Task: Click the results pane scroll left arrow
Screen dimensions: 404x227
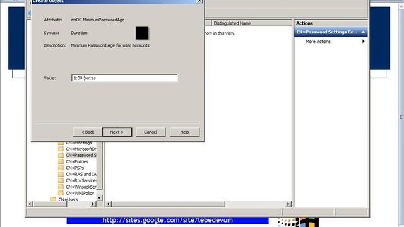Action: tap(109, 204)
